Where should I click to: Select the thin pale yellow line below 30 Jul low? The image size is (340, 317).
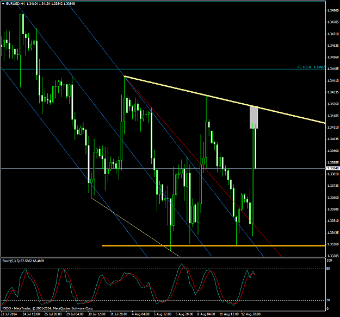[x=135, y=227]
